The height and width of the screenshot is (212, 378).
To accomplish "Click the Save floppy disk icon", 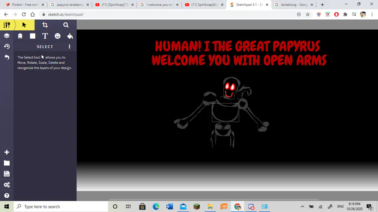I will tap(7, 174).
